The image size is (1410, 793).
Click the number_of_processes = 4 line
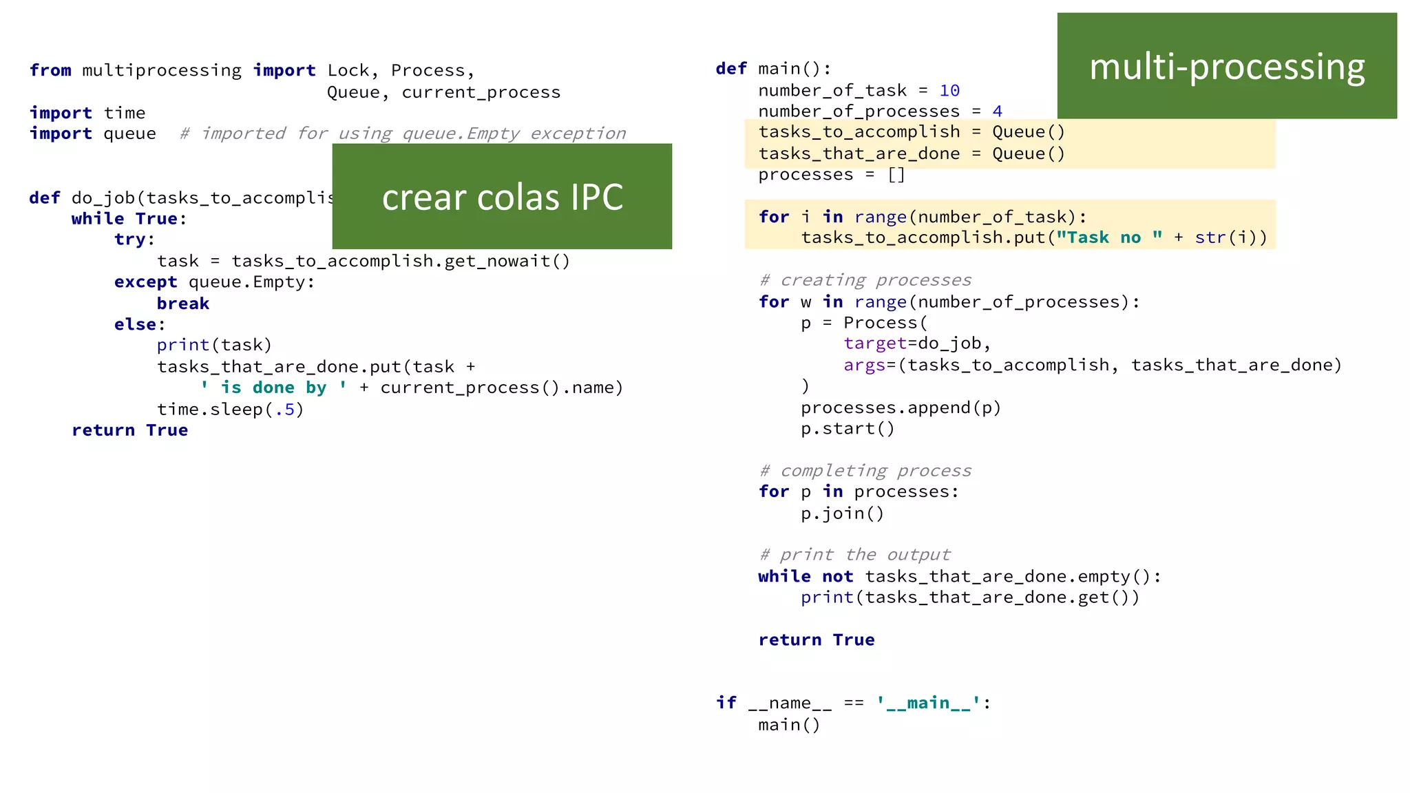[879, 112]
